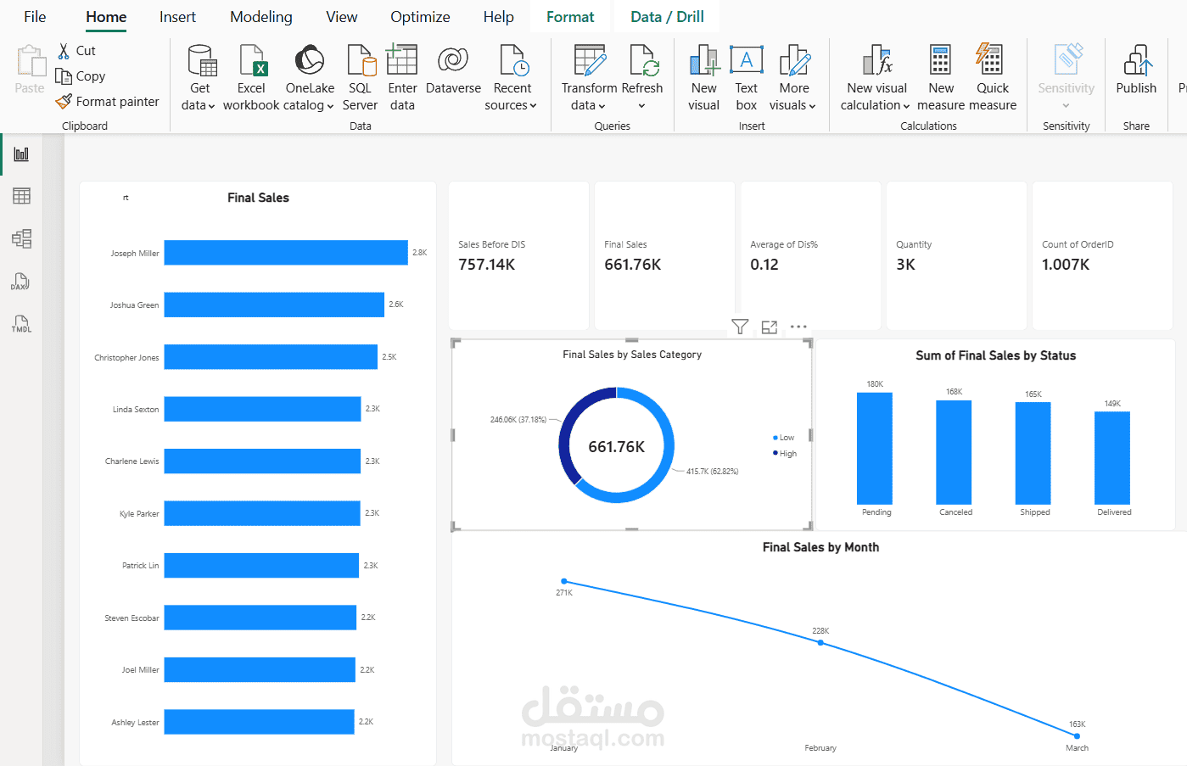This screenshot has width=1187, height=766.
Task: Click the filter icon above donut chart
Action: tap(740, 327)
